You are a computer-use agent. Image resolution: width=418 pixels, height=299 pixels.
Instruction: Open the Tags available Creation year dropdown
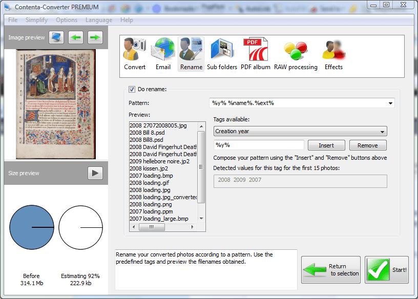point(300,131)
